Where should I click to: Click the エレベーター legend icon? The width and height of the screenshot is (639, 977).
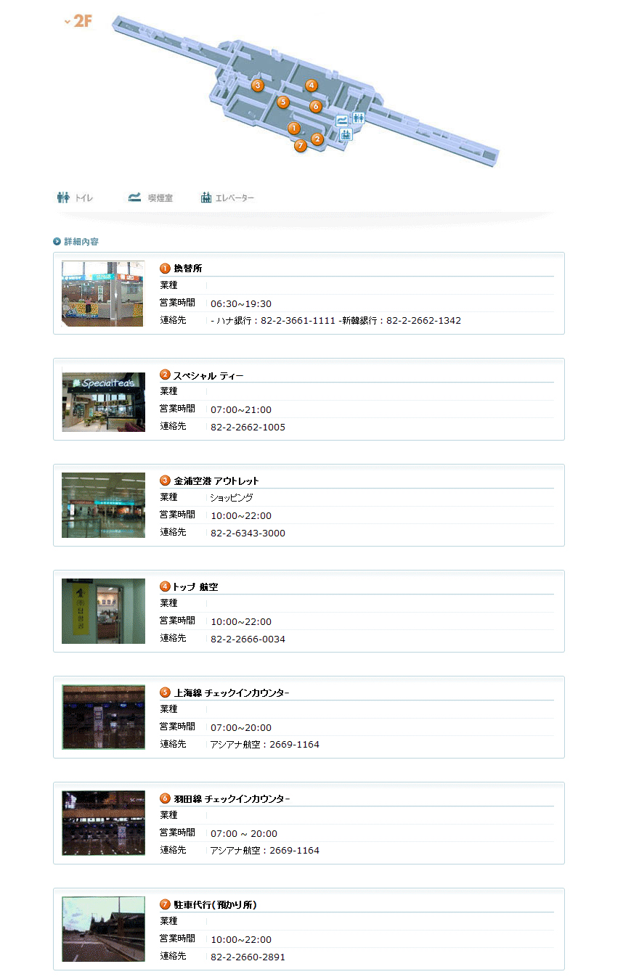coord(207,197)
